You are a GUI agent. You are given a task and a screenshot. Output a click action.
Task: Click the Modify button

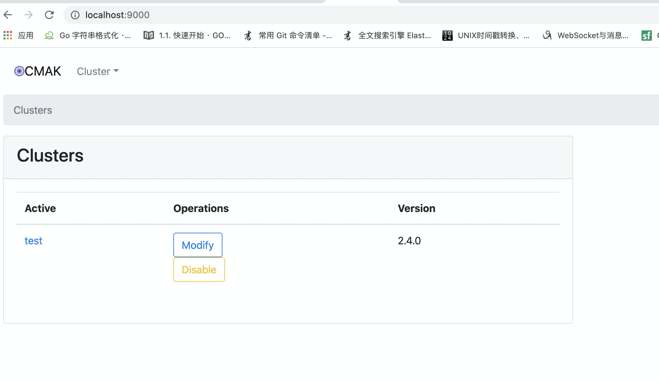point(198,245)
